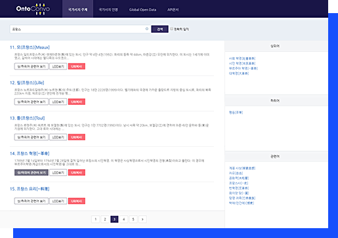The height and width of the screenshot is (238, 338).
Task: Open fourth related term link 프랑스사
Action: [238, 183]
